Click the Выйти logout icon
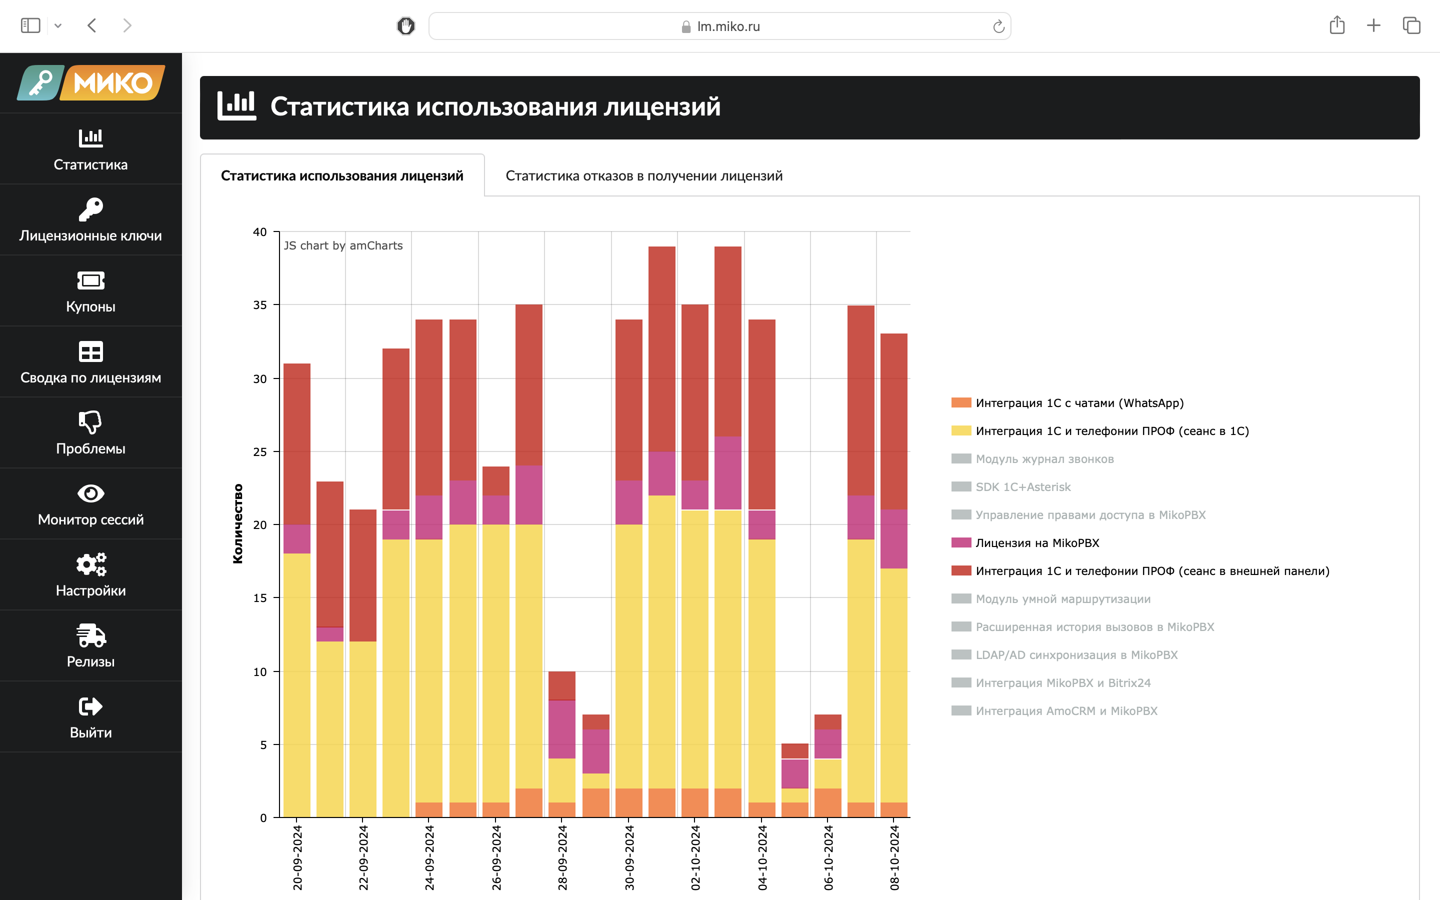Viewport: 1440px width, 900px height. (x=90, y=706)
